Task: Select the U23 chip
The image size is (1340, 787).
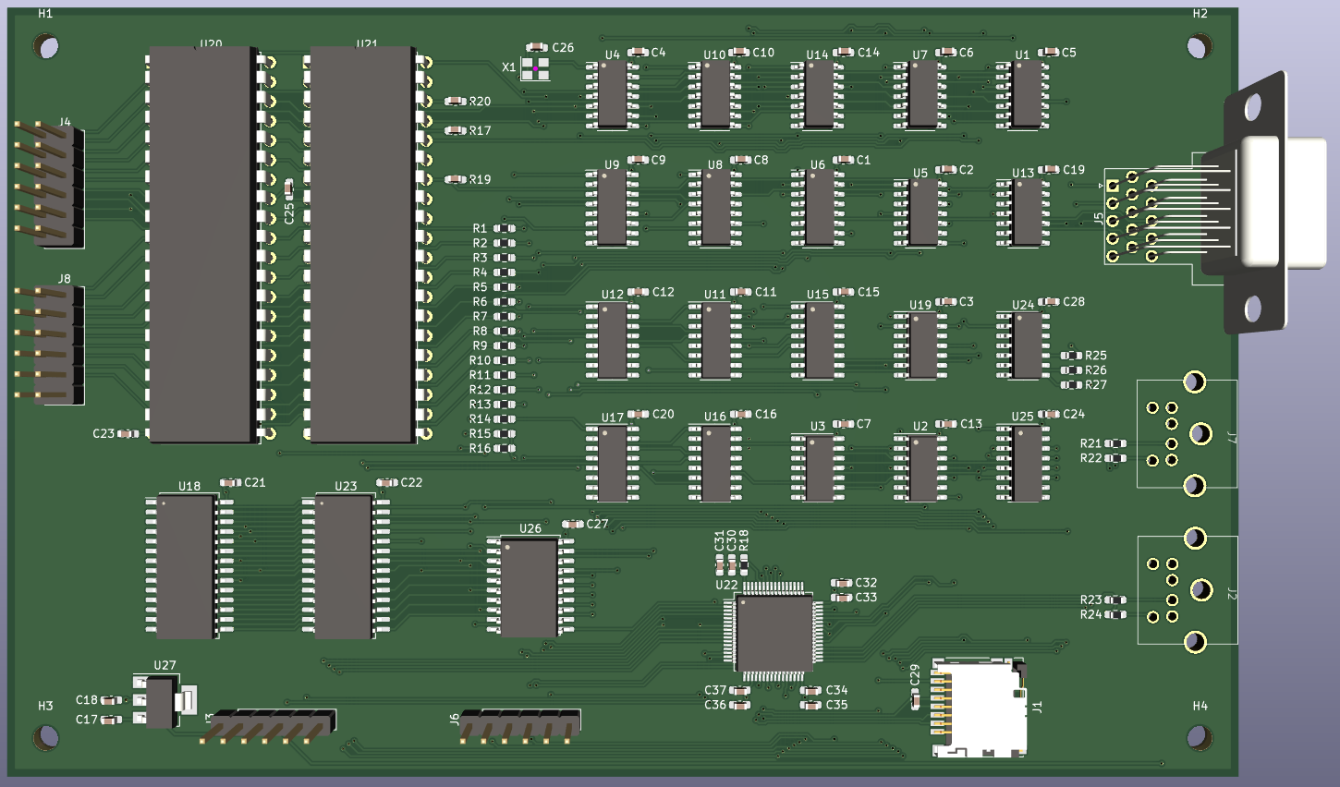Action: pos(343,567)
